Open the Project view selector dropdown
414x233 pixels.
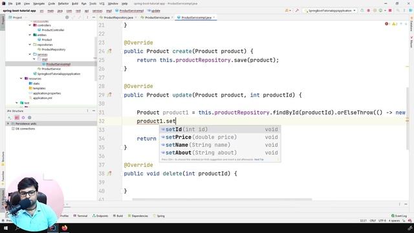coord(17,17)
